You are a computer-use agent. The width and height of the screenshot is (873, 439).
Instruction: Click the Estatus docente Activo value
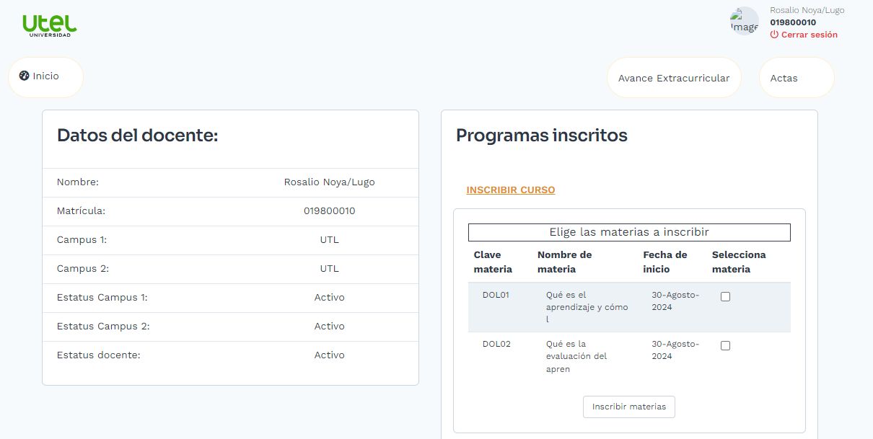(330, 355)
